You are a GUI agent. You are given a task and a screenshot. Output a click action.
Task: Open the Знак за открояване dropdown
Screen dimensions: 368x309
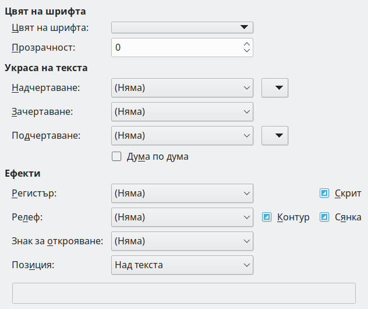[182, 241]
